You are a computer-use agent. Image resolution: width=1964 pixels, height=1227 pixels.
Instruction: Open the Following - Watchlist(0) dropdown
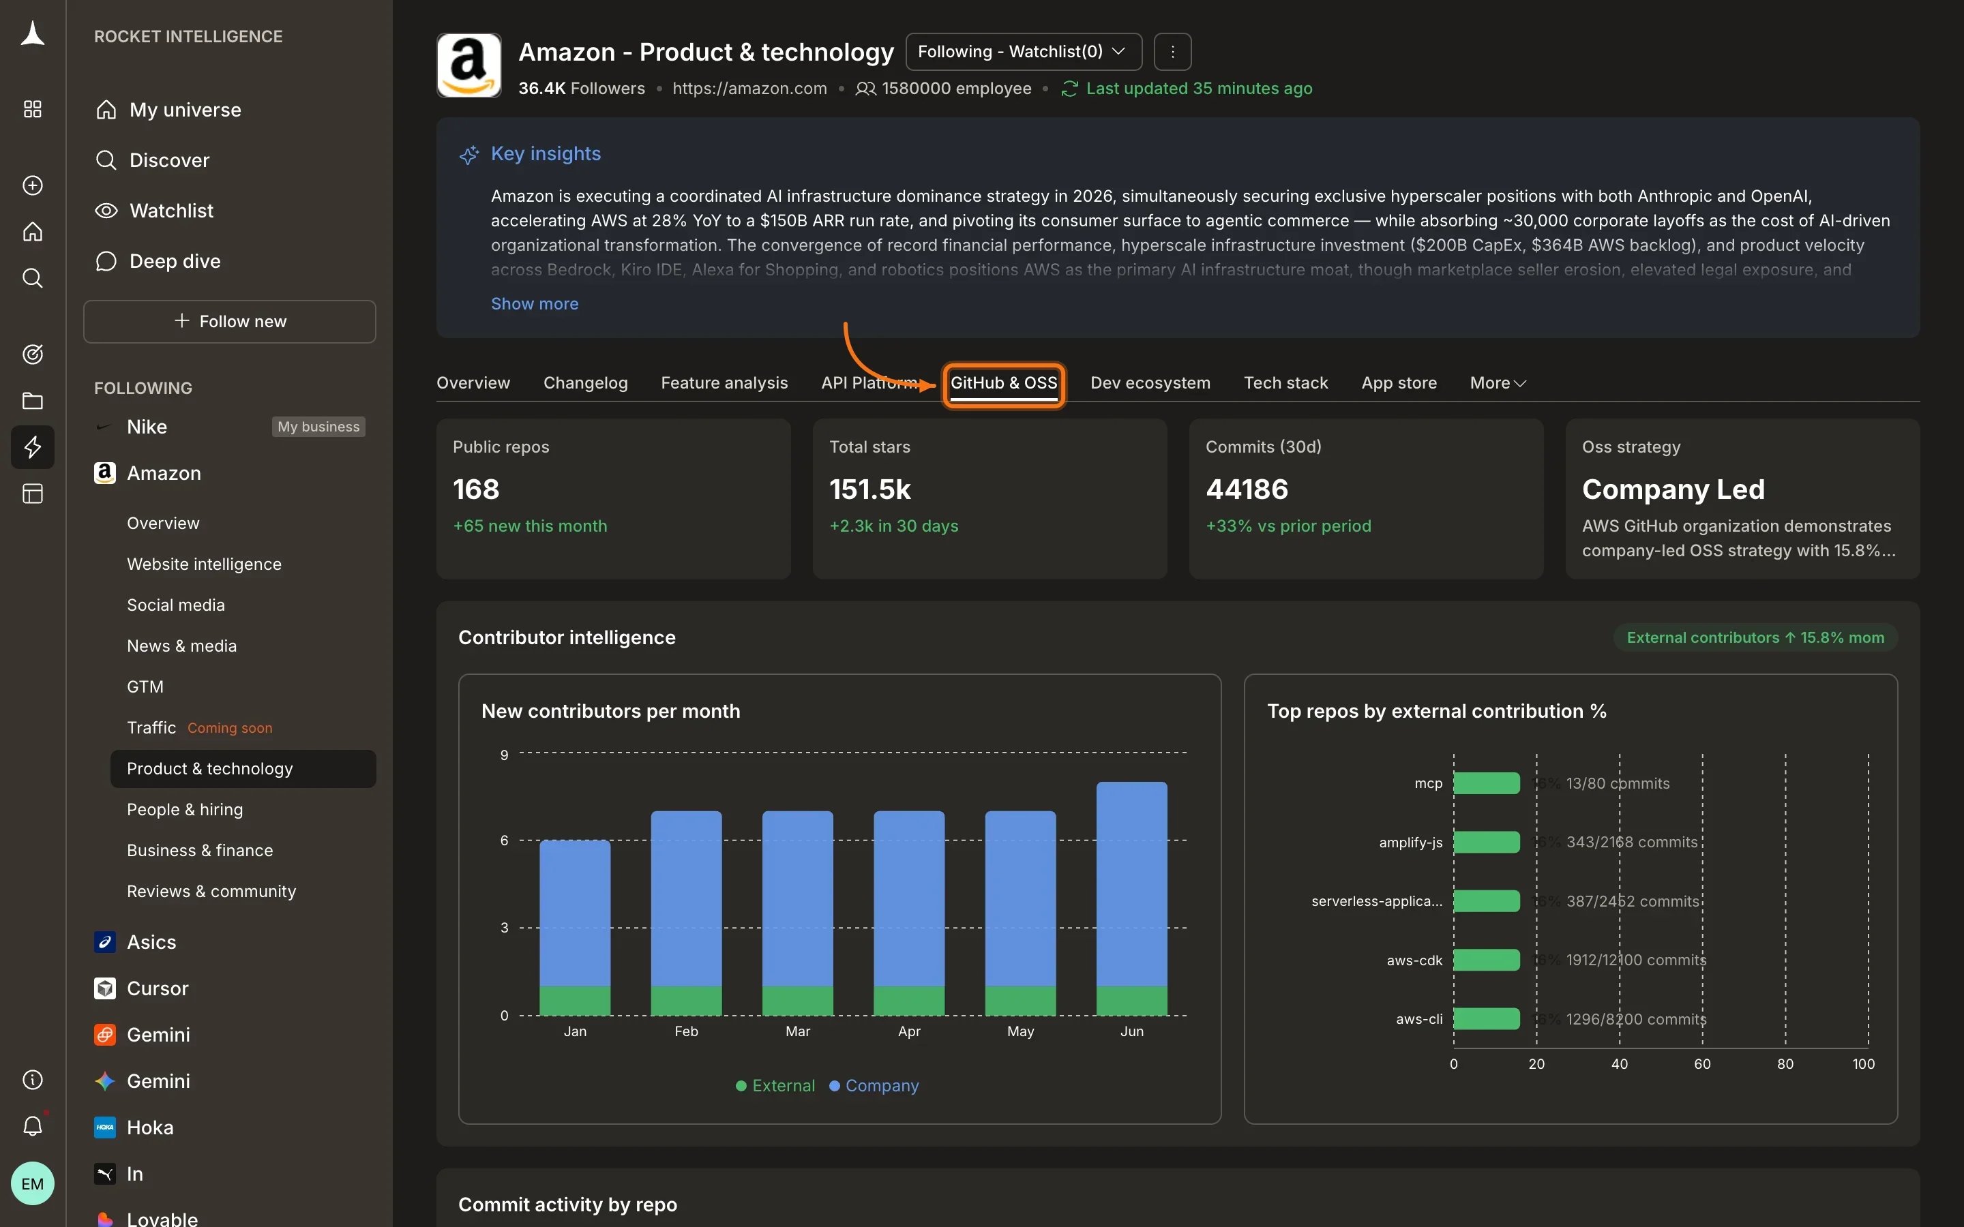1024,52
